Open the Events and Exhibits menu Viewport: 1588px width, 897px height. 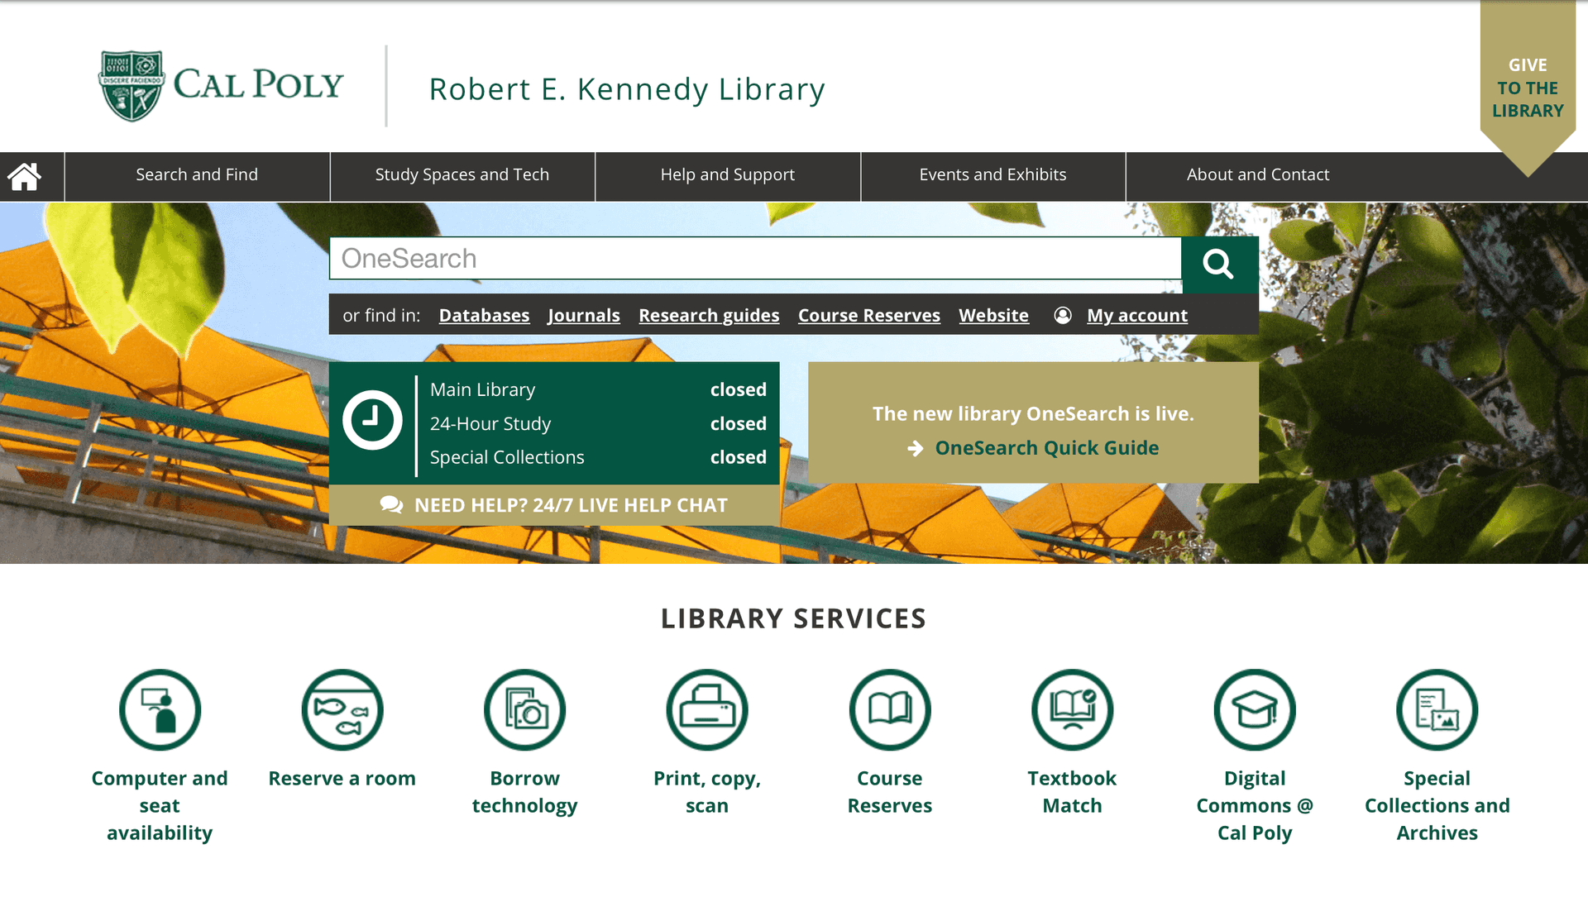(x=992, y=175)
